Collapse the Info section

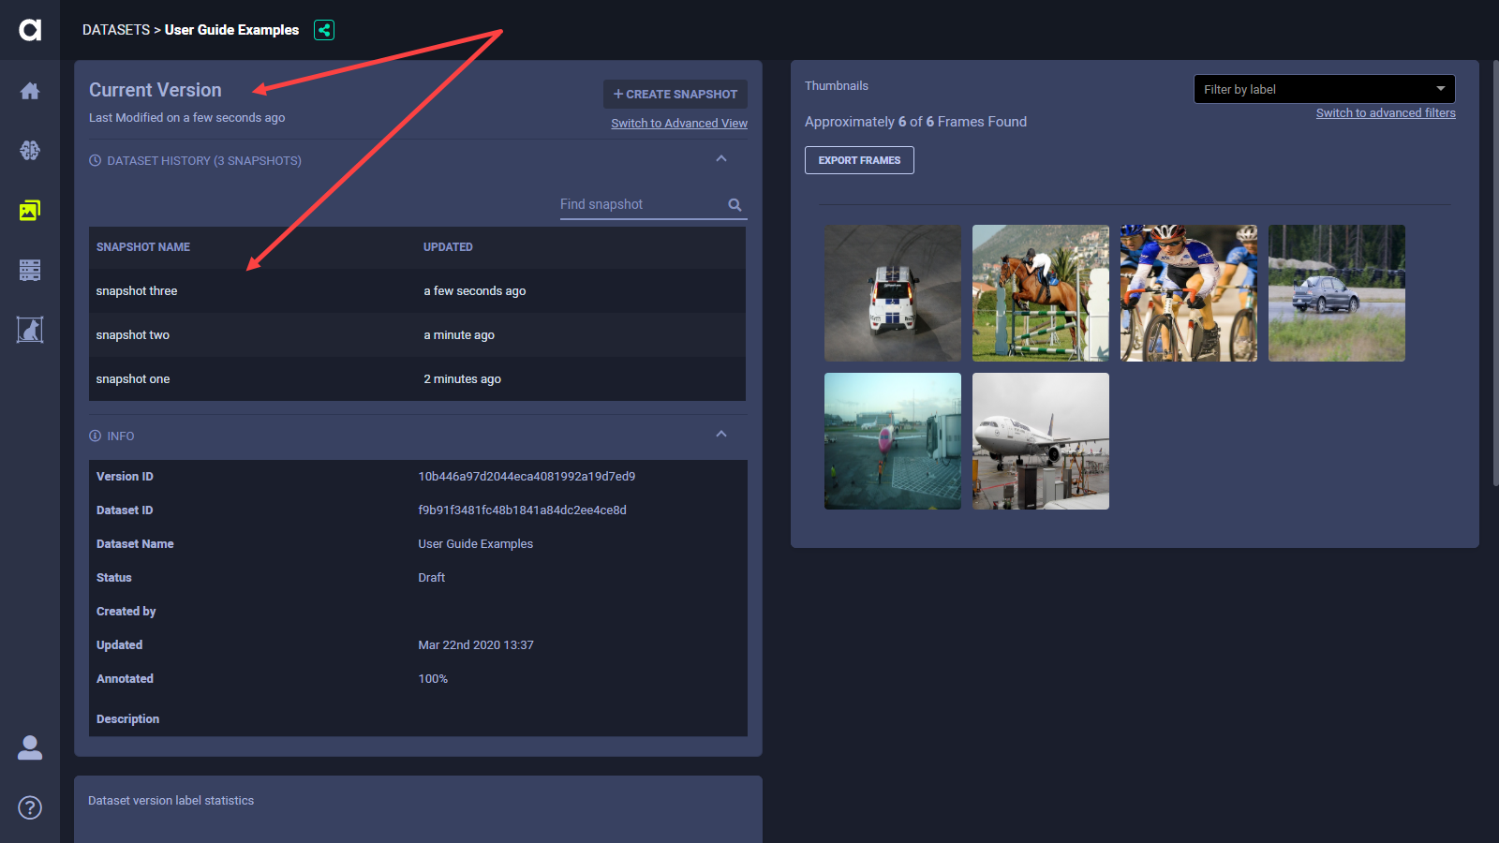pos(721,435)
